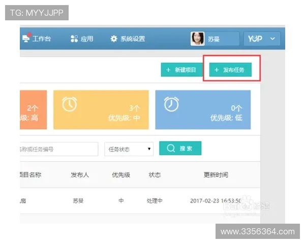Screen dimensions: 305x244
Task: Open the 工作台 workbench menu
Action: 37,39
